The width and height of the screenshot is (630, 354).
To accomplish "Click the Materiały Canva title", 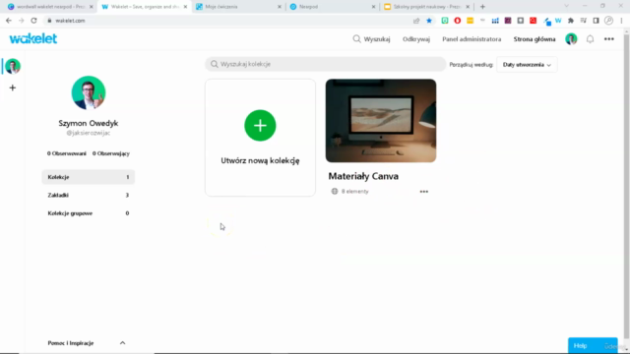I will tap(363, 176).
